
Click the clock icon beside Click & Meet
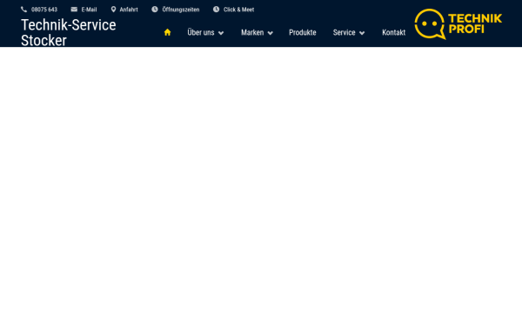coord(216,10)
